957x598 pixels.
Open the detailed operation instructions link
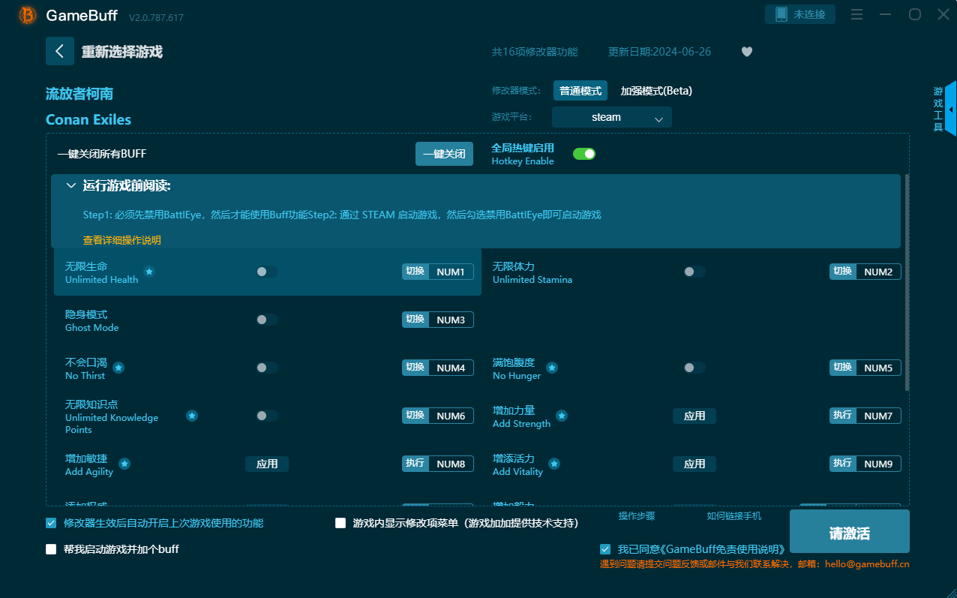121,240
